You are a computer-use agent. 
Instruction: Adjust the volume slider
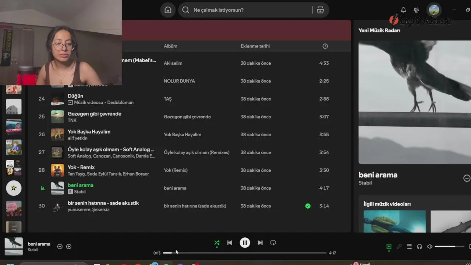coord(449,247)
